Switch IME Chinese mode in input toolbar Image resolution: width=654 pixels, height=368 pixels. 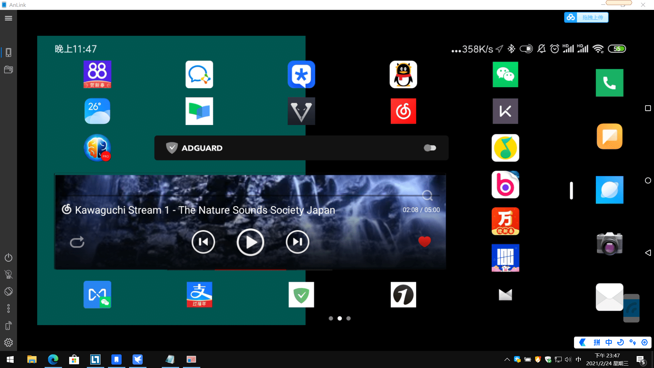(x=609, y=342)
